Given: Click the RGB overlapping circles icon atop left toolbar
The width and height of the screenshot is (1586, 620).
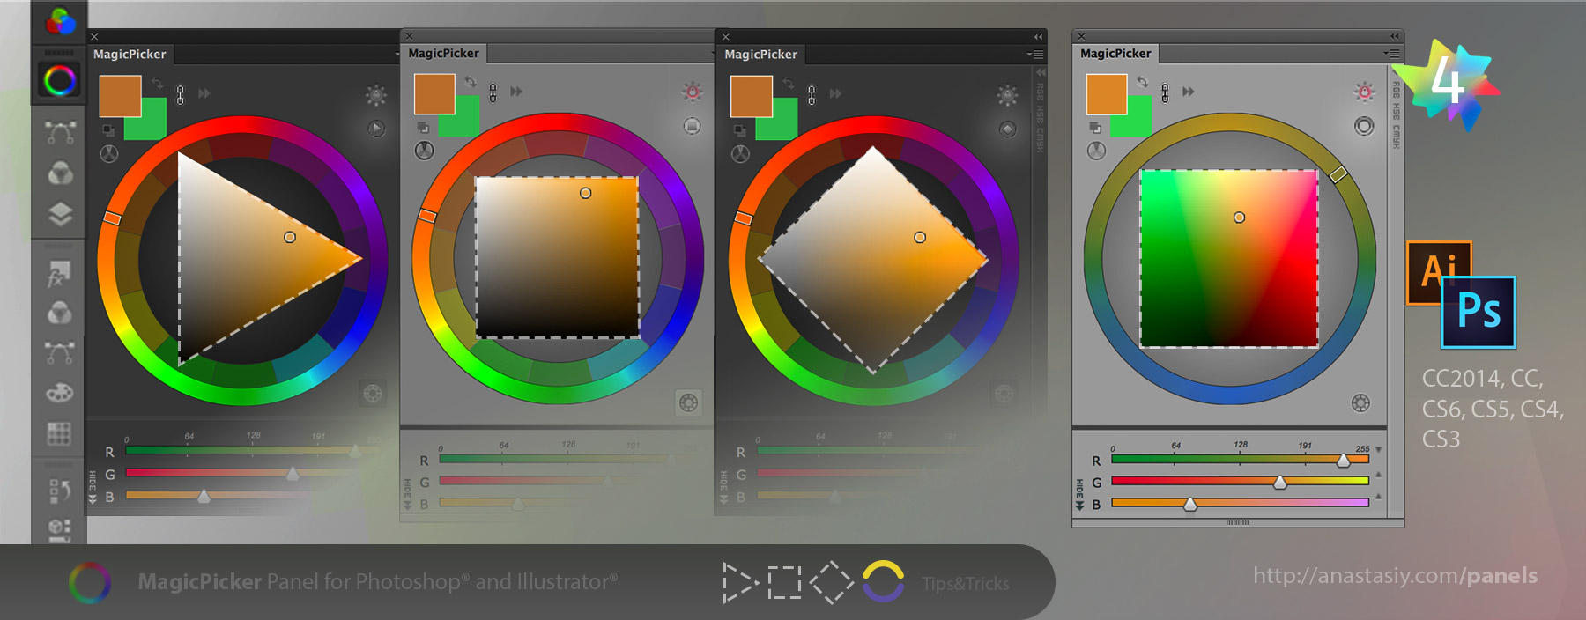Looking at the screenshot, I should click(60, 20).
